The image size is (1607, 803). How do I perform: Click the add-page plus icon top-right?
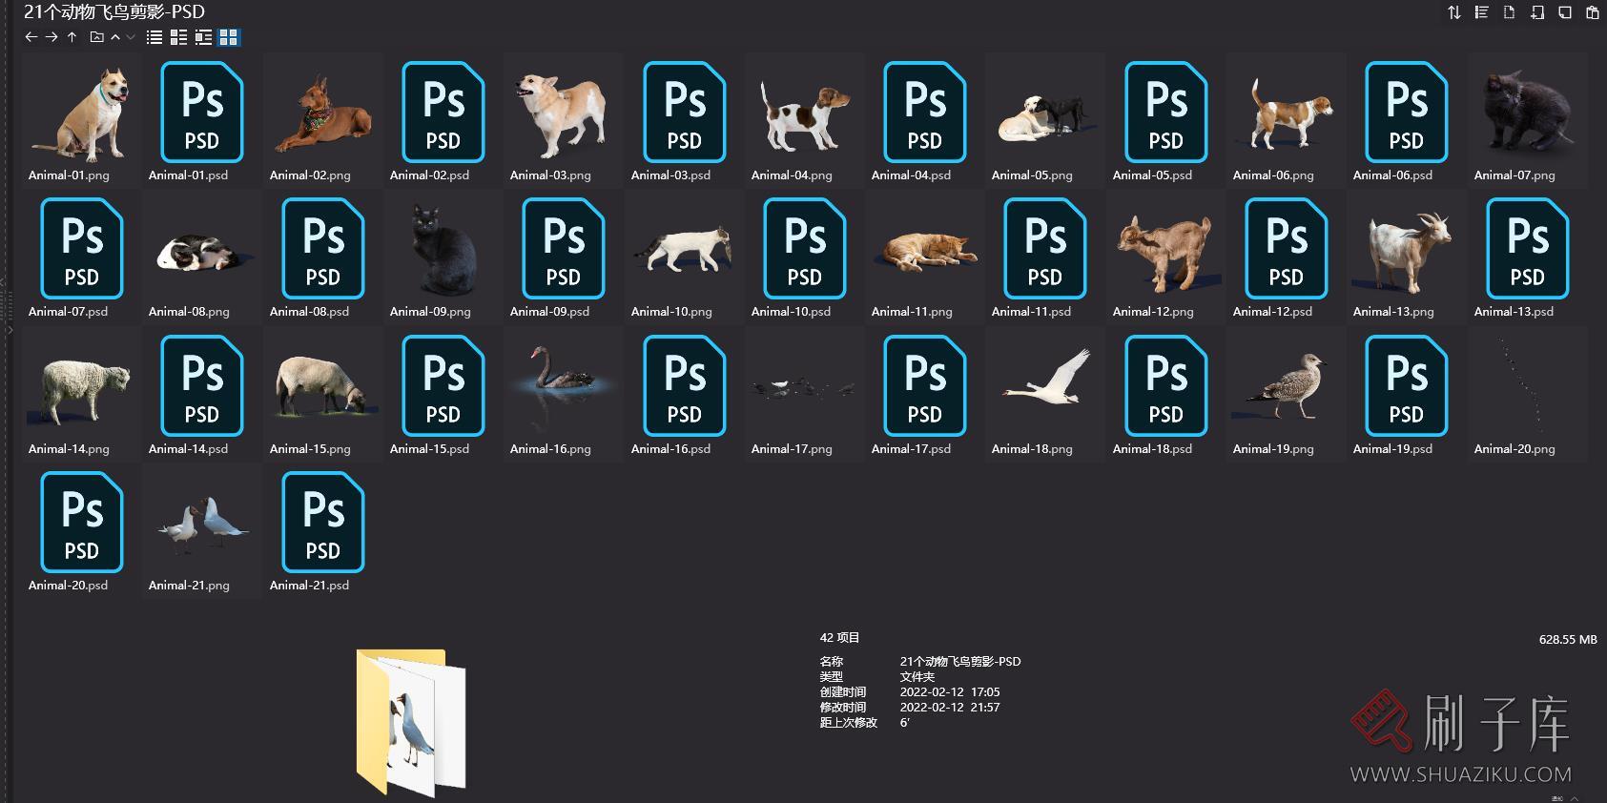[1536, 12]
